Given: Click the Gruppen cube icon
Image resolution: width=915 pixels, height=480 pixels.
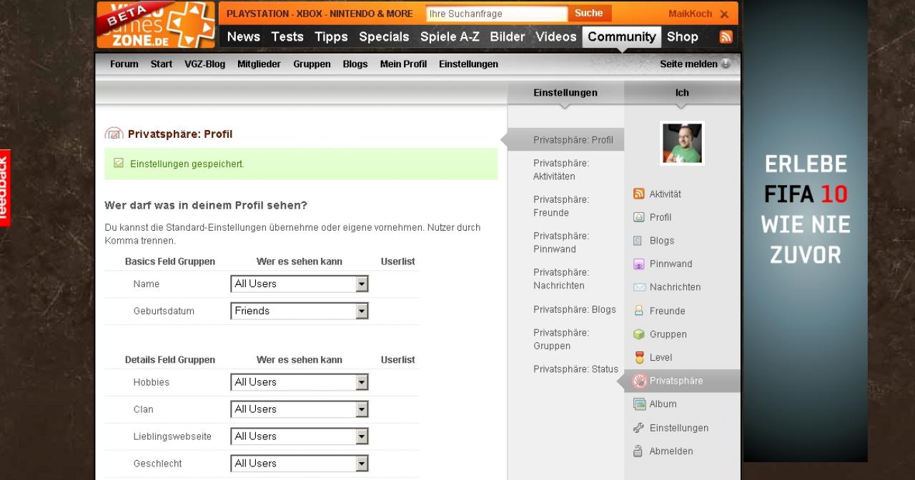Looking at the screenshot, I should [639, 334].
